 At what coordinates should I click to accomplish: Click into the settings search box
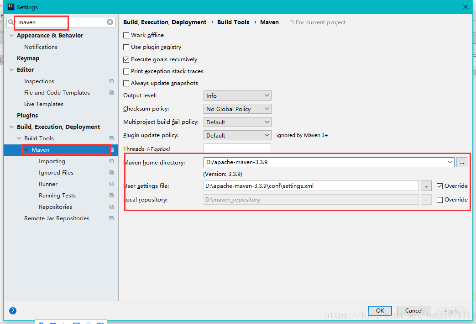pyautogui.click(x=61, y=22)
